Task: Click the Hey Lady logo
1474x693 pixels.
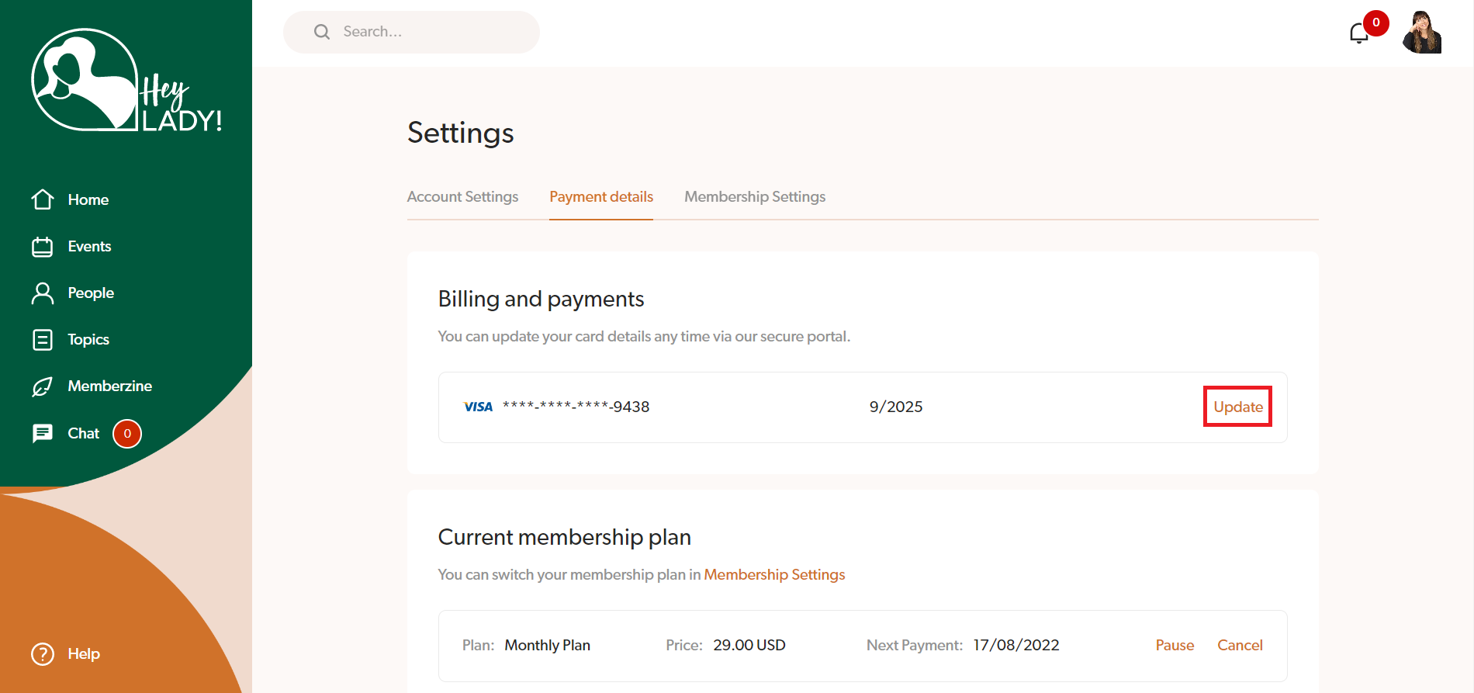Action: point(126,81)
